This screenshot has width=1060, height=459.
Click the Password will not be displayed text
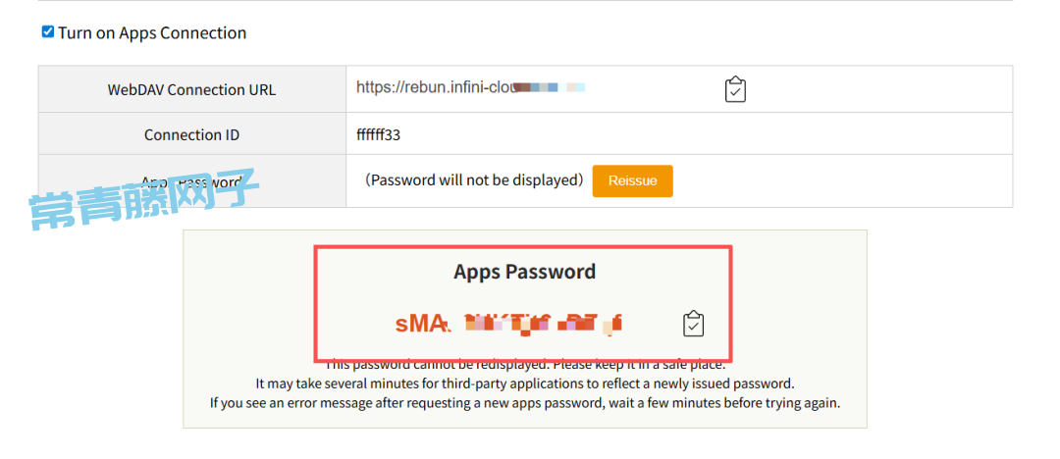(x=474, y=180)
